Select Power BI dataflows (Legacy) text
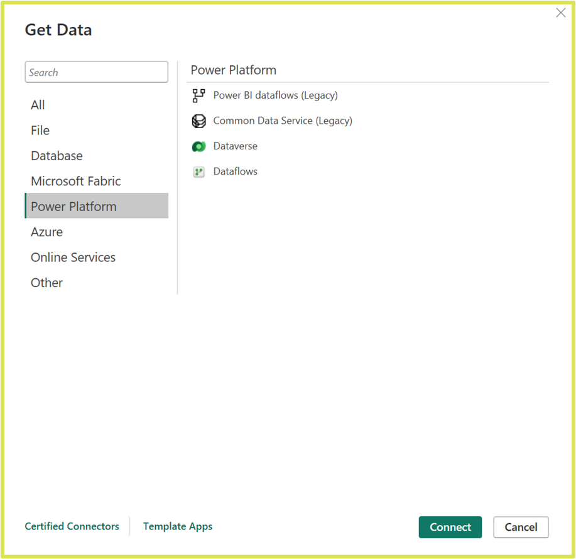 (276, 95)
